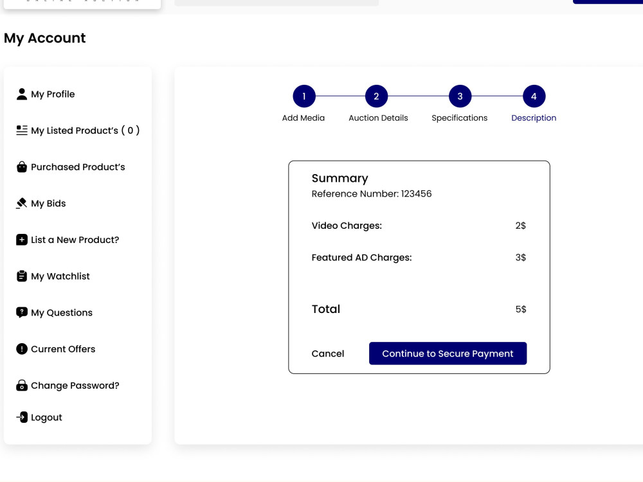Screen dimensions: 643x482
Task: Click the exclamation icon beside Current Offers
Action: [22, 349]
